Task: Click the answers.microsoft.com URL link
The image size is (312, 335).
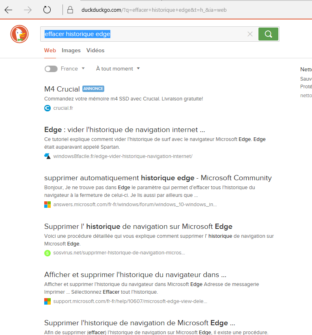Action: tap(135, 205)
